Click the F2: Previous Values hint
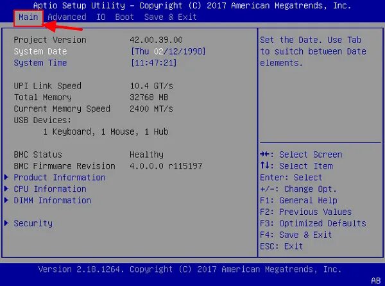 pos(305,212)
